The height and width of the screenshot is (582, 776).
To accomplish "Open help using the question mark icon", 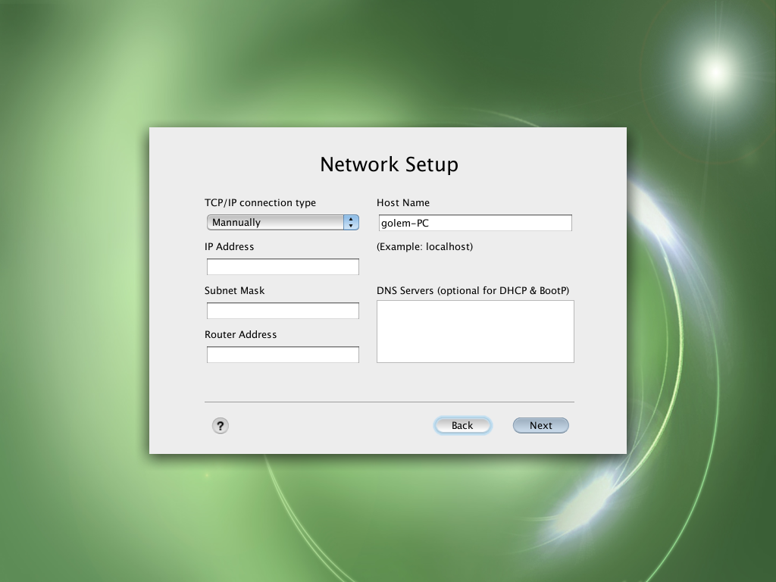I will (220, 426).
